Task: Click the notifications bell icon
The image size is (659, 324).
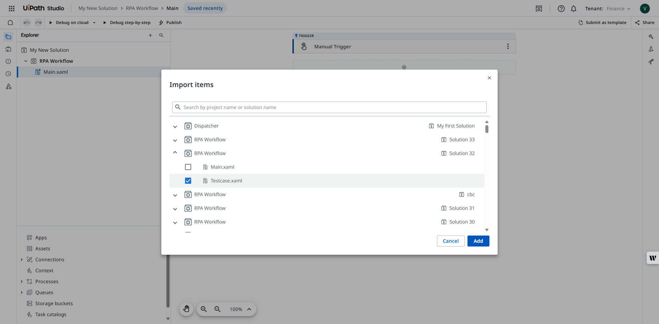Action: pos(574,9)
